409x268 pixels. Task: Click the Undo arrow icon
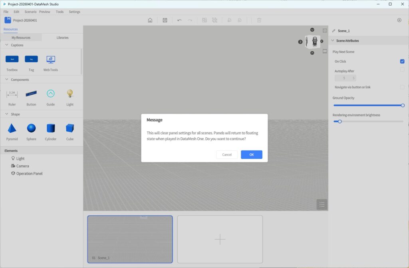(x=179, y=20)
